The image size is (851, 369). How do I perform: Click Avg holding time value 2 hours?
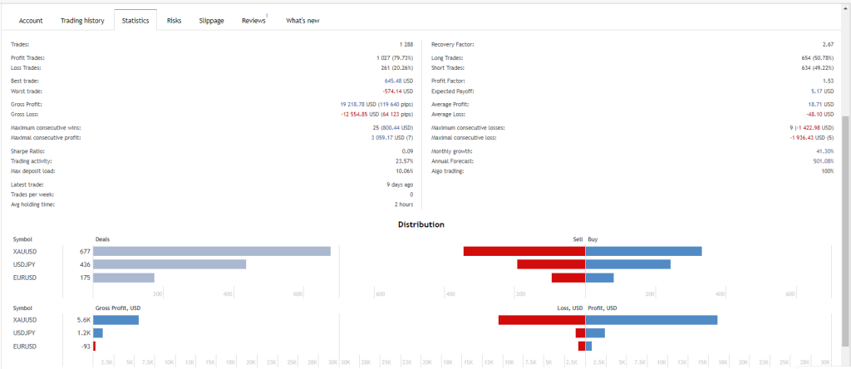click(x=404, y=205)
